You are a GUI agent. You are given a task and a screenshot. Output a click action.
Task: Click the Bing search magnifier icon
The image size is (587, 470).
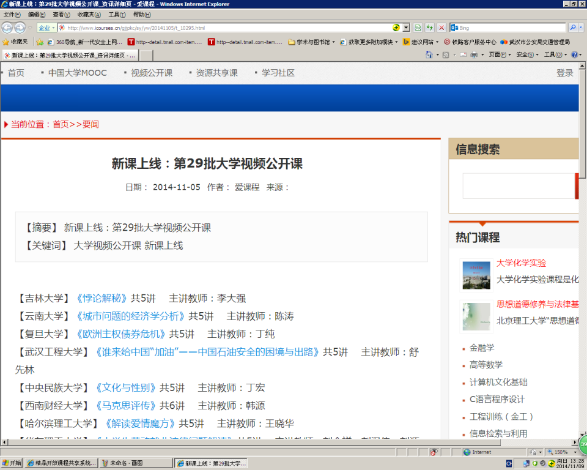tap(574, 27)
